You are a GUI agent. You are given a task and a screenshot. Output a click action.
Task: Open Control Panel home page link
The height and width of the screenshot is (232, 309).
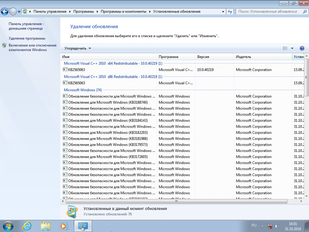26,26
